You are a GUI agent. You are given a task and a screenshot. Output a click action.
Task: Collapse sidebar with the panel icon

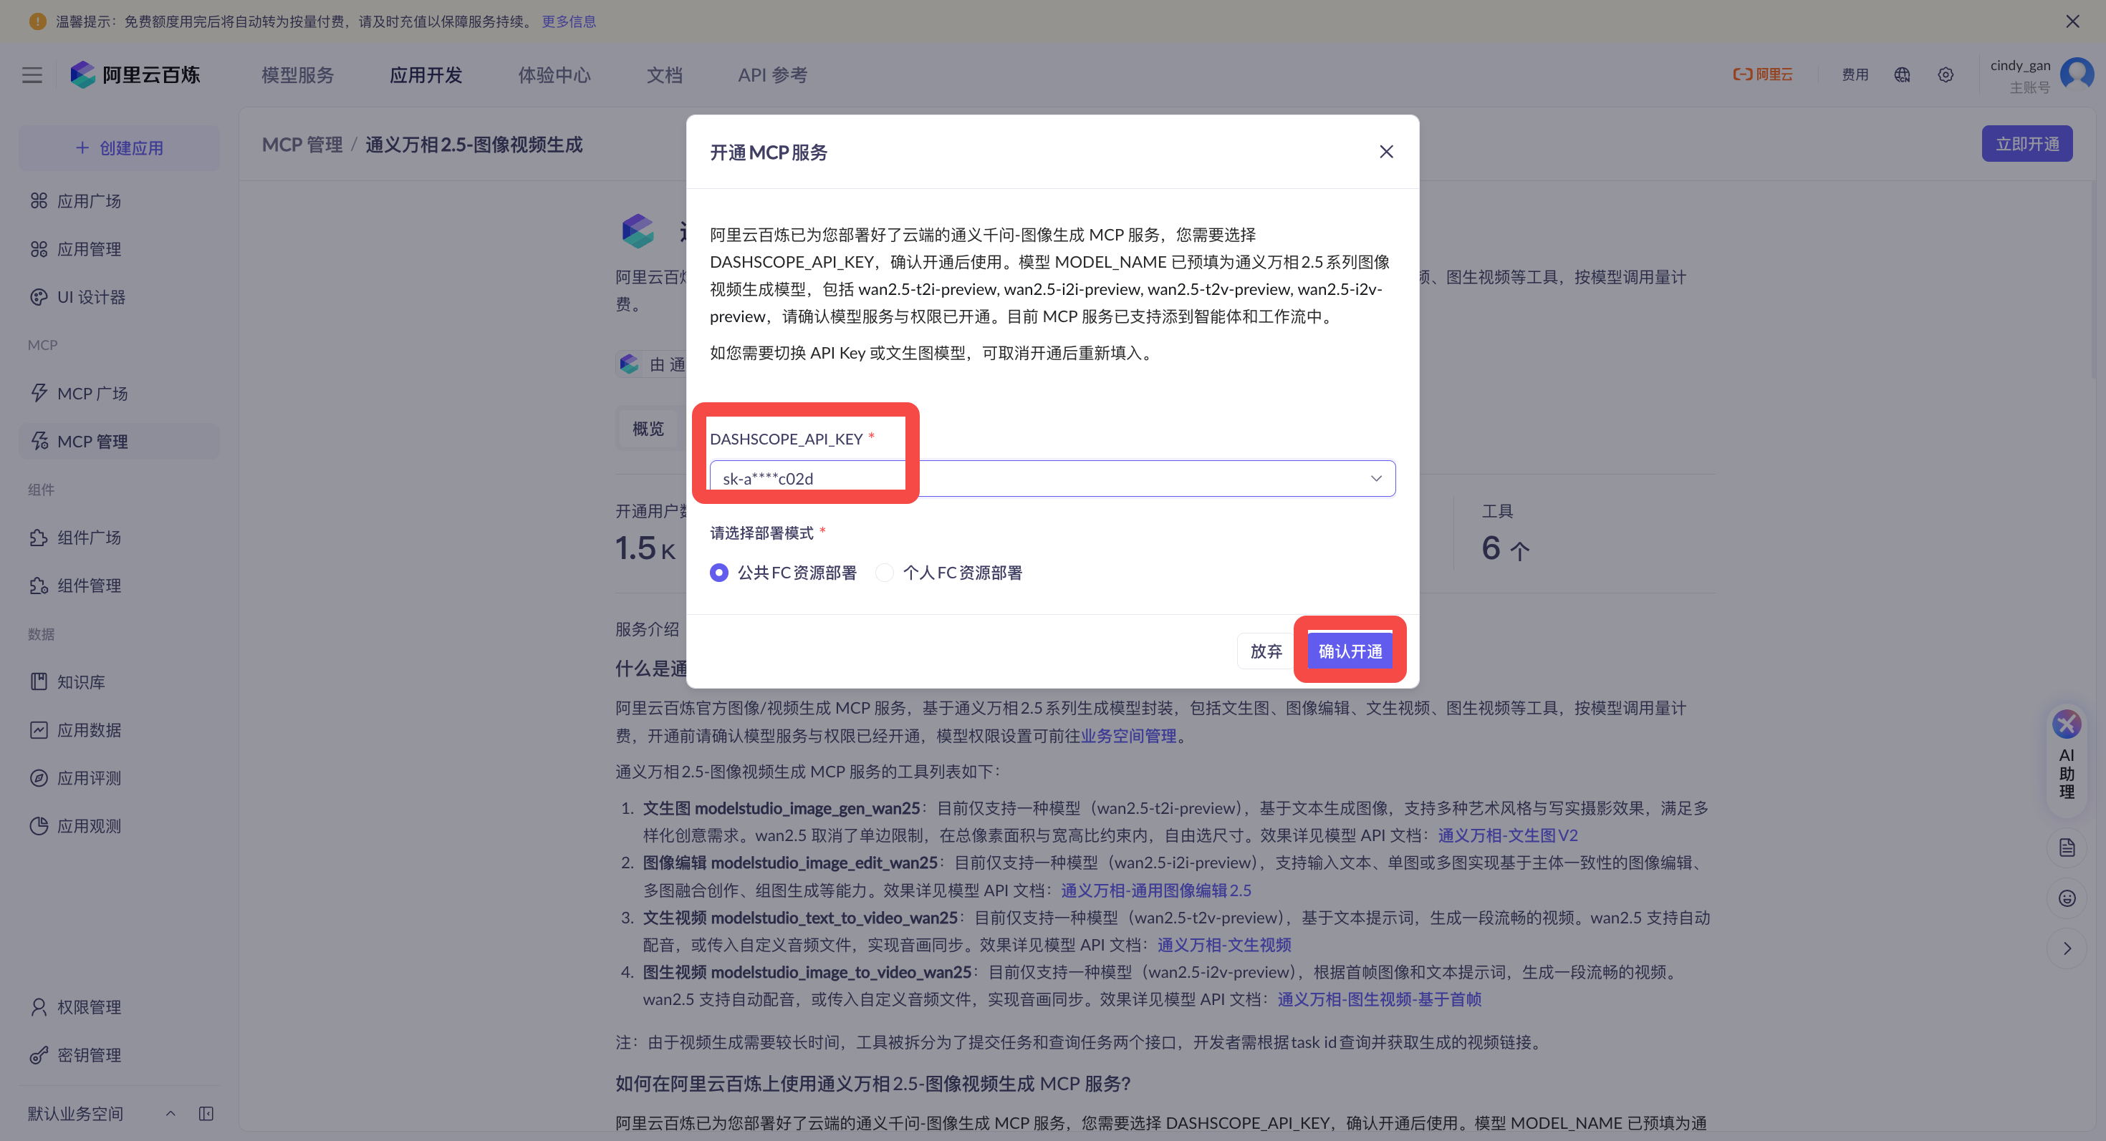pyautogui.click(x=206, y=1114)
